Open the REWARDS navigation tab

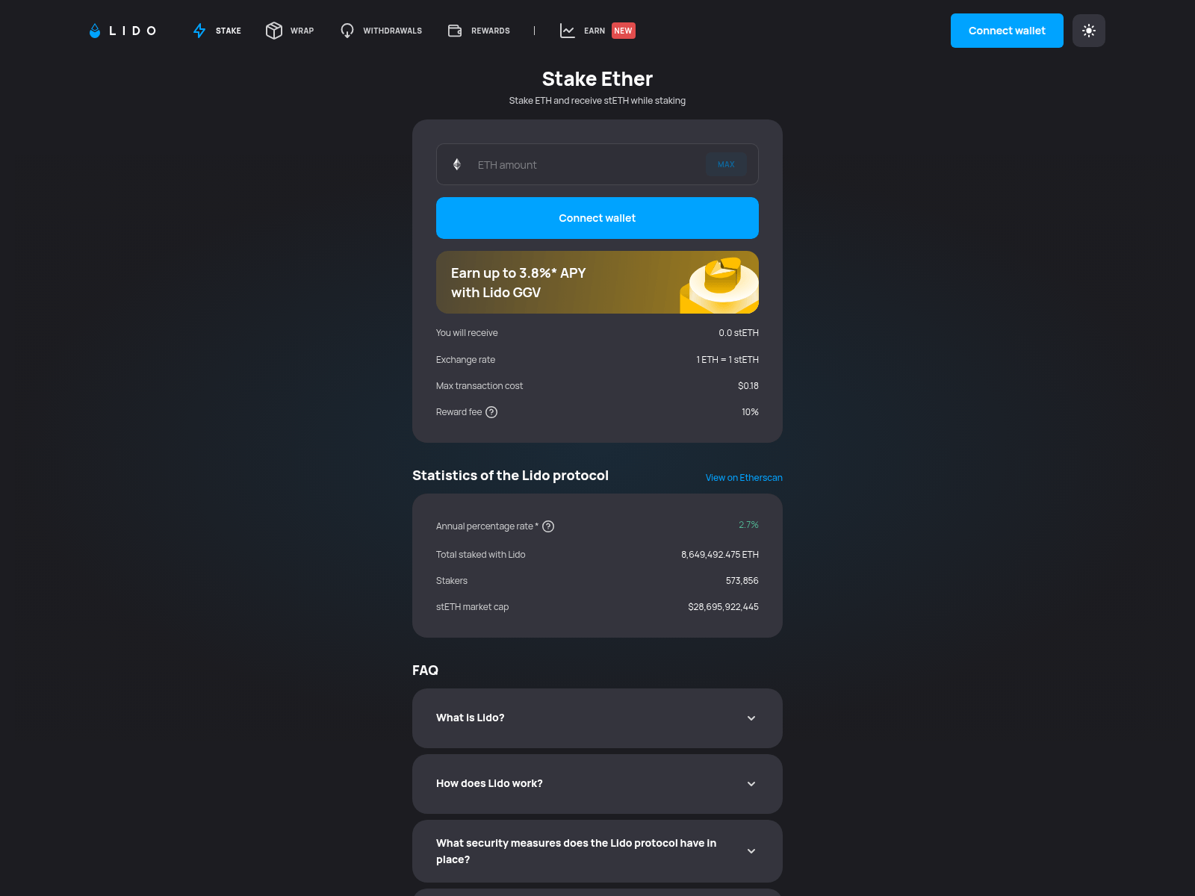479,31
